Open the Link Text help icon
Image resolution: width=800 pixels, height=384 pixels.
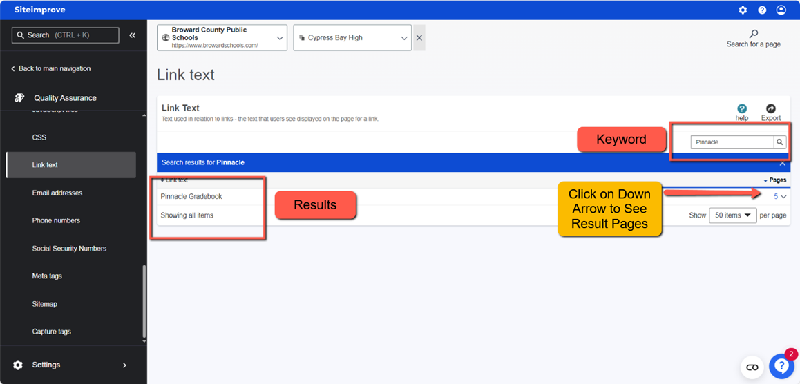pos(742,108)
